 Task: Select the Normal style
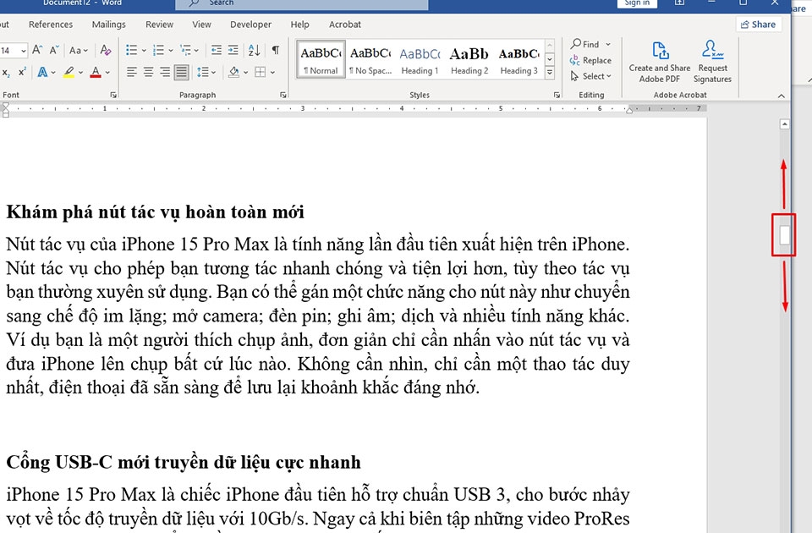pyautogui.click(x=321, y=59)
